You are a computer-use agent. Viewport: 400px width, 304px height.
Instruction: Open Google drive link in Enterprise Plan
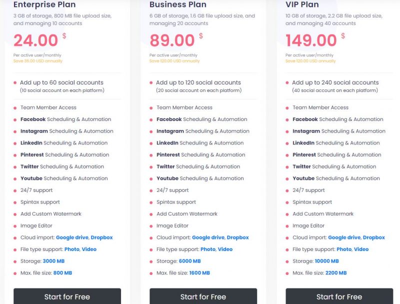point(72,237)
